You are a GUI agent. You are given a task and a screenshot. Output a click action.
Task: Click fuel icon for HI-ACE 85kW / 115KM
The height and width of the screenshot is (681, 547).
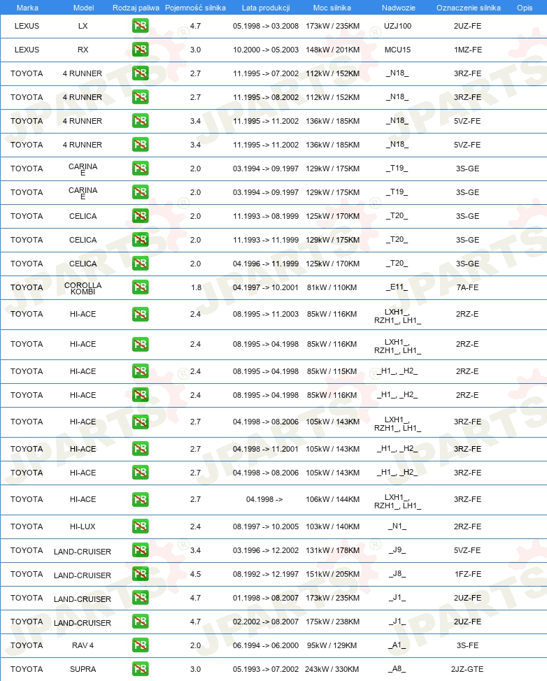pyautogui.click(x=141, y=371)
